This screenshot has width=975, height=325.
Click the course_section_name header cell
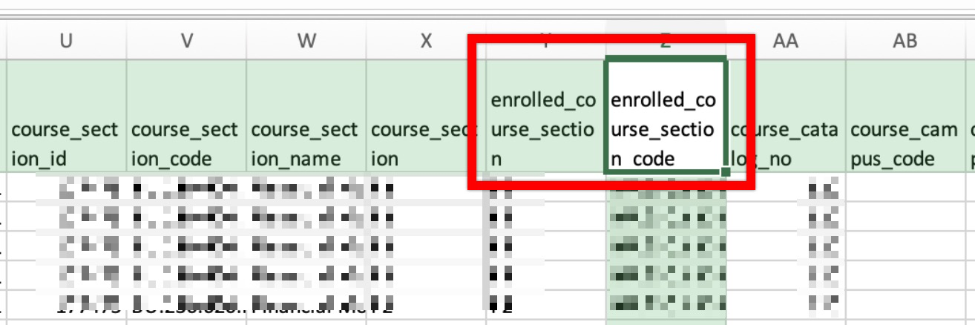pos(306,117)
